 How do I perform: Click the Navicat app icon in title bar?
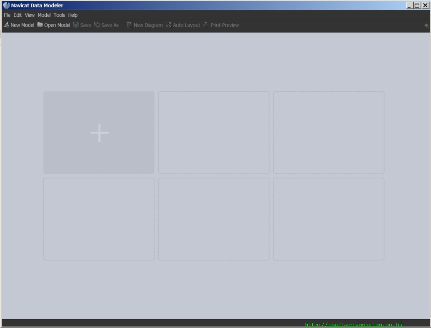tap(6, 5)
